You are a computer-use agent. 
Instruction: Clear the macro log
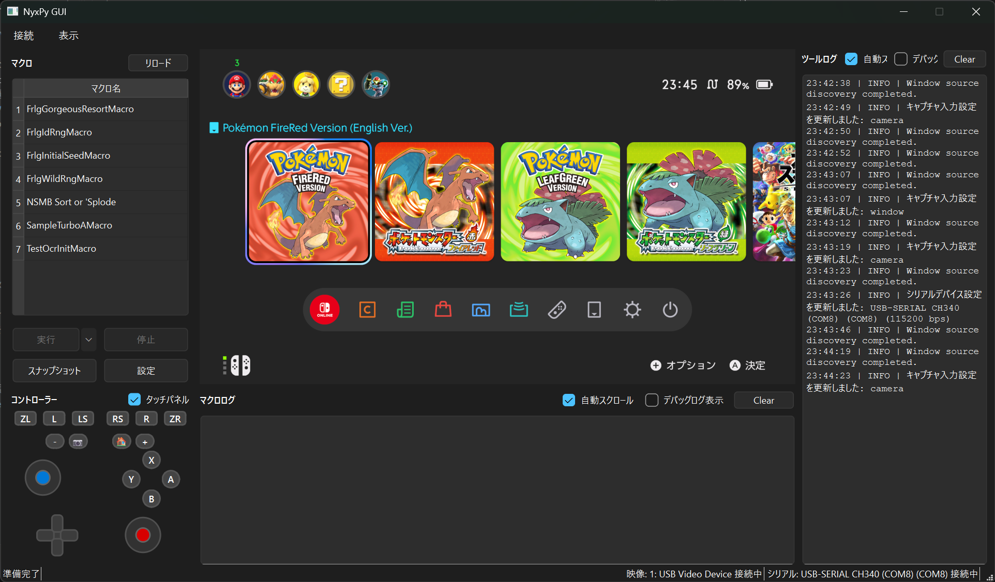pyautogui.click(x=763, y=400)
